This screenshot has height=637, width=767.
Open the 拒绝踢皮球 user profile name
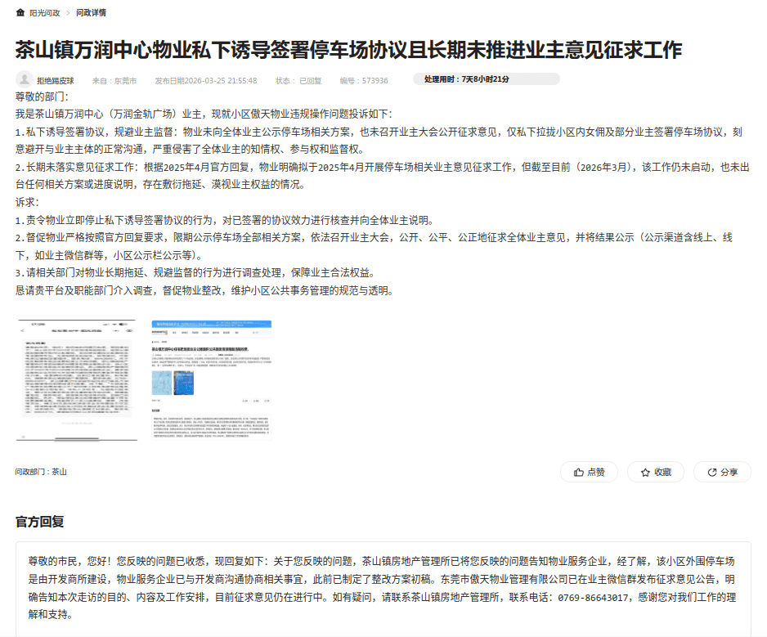[56, 81]
